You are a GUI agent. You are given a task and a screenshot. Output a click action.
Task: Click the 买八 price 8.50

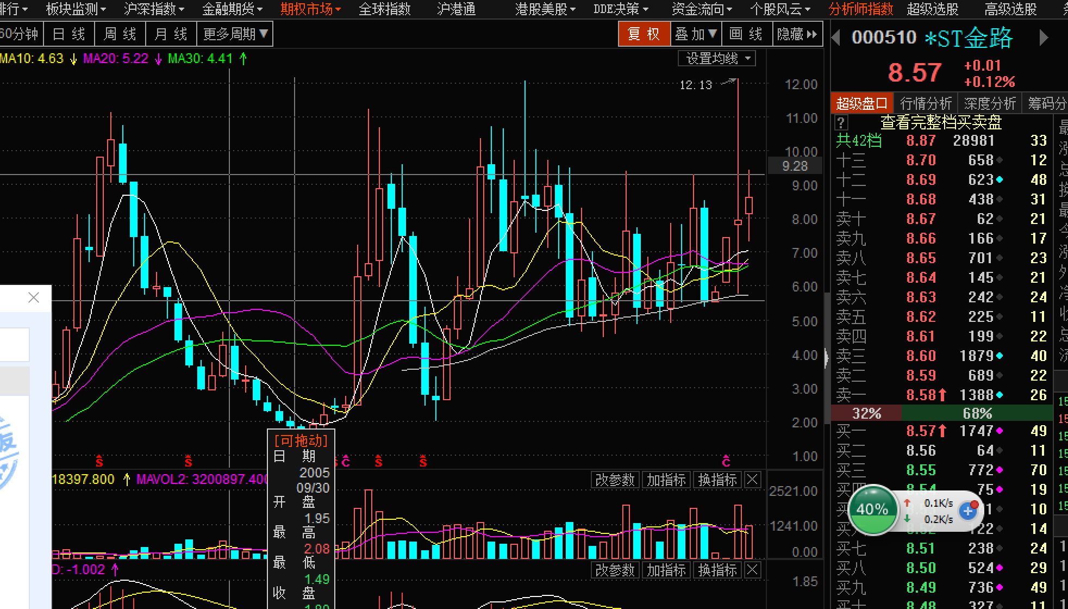tap(921, 568)
